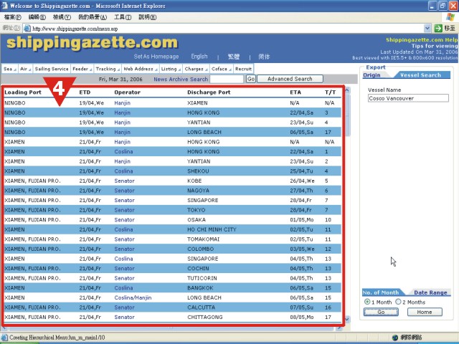This screenshot has width=459, height=344.
Task: Open Coslina operator link in SHEKOU row
Action: point(123,171)
